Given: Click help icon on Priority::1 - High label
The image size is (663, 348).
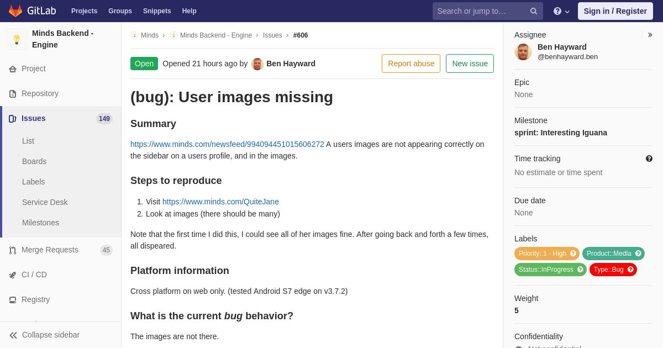Looking at the screenshot, I should 573,254.
